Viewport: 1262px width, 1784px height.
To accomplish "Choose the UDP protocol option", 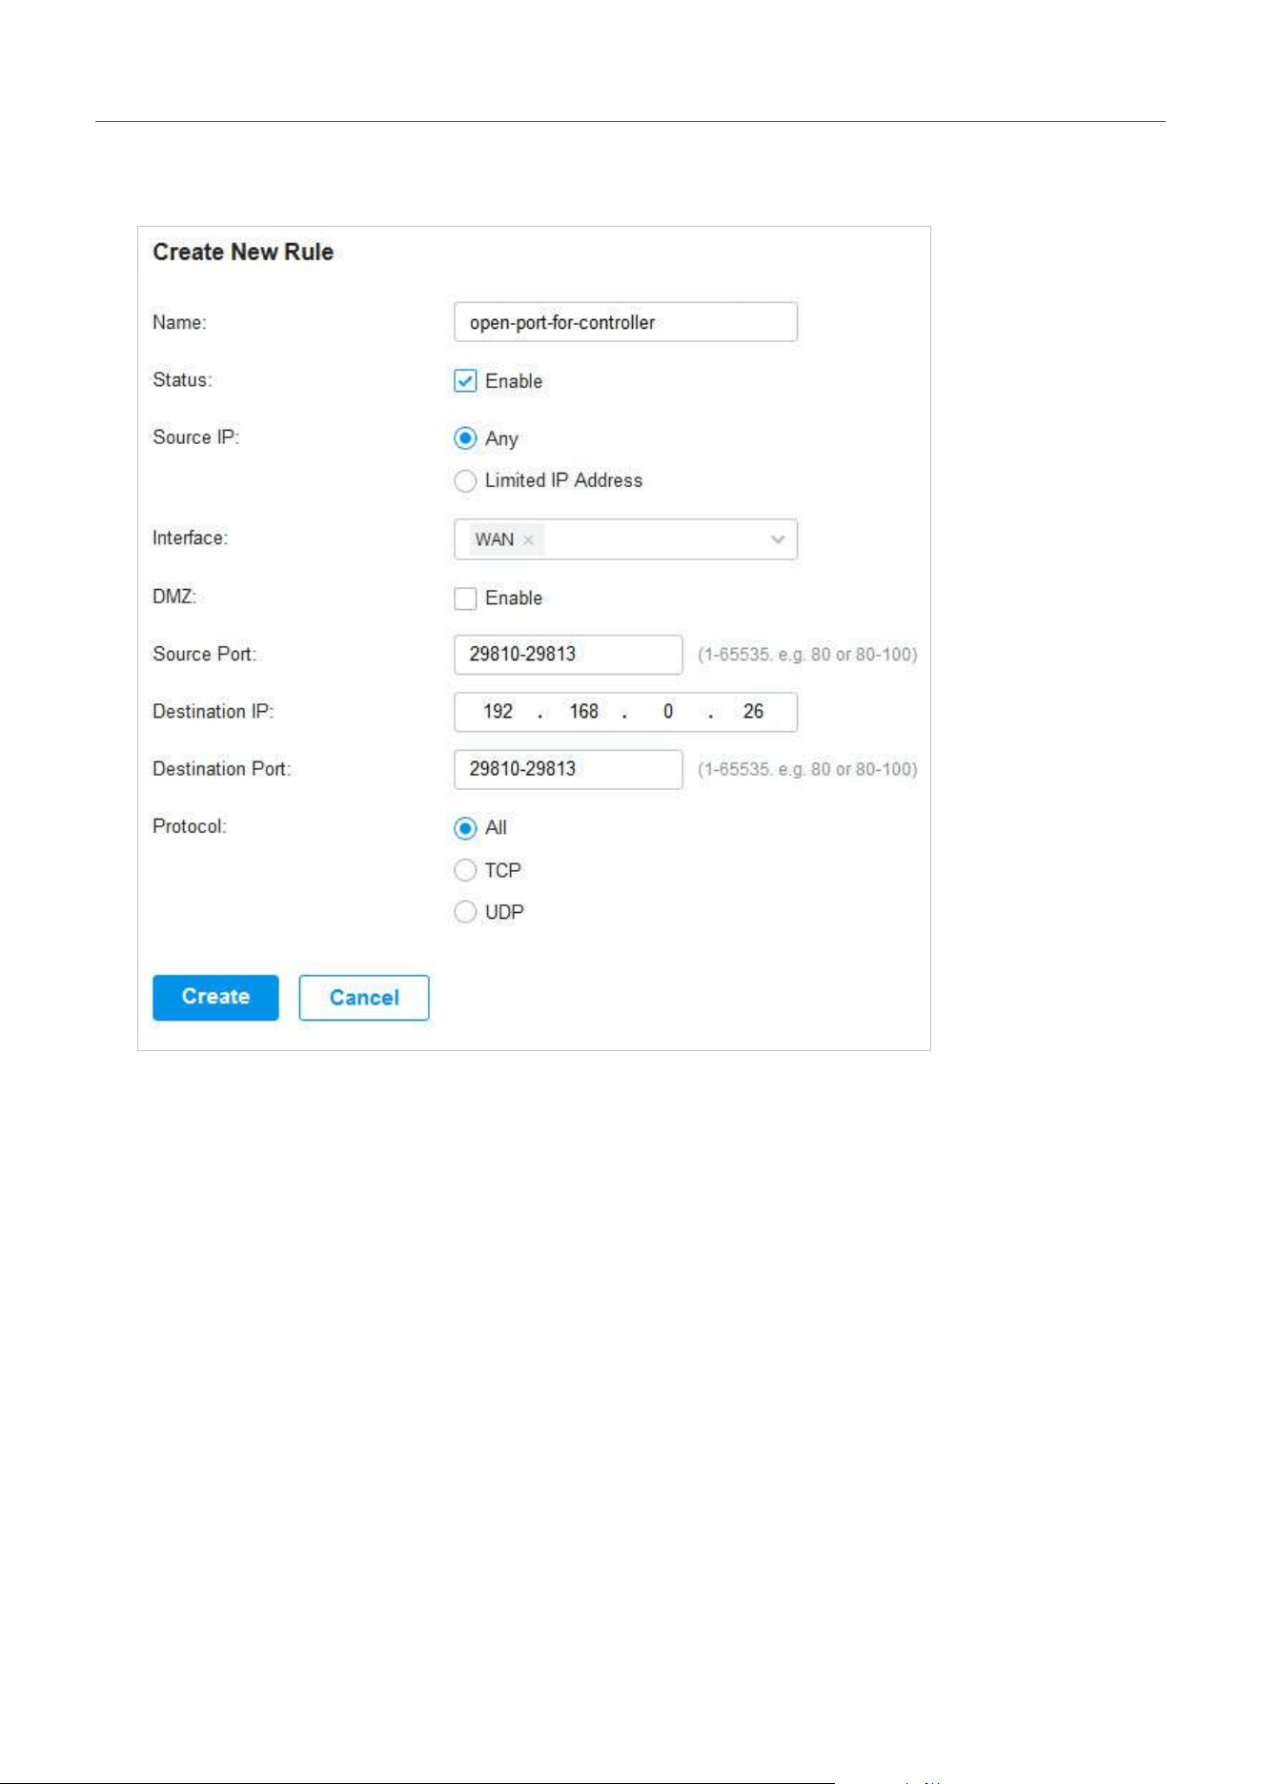I will 465,912.
